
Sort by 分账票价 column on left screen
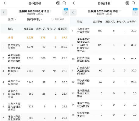coord(62,29)
